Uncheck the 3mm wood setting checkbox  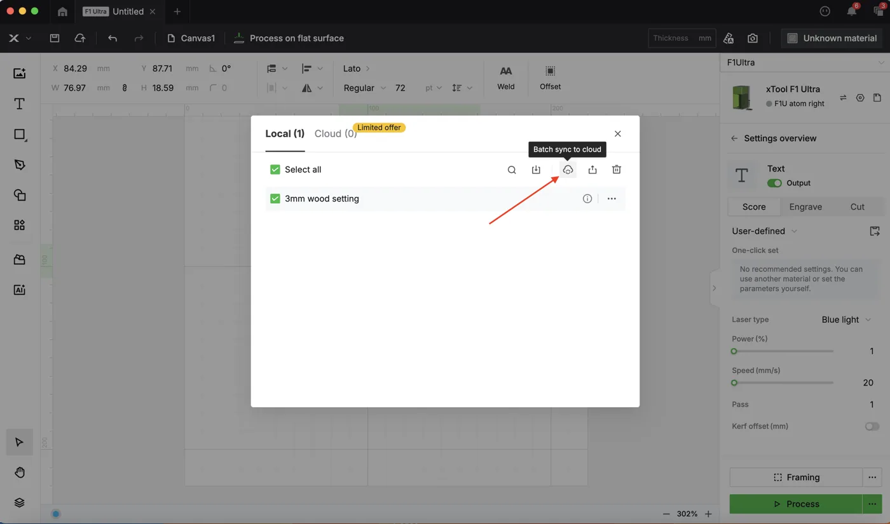coord(275,199)
